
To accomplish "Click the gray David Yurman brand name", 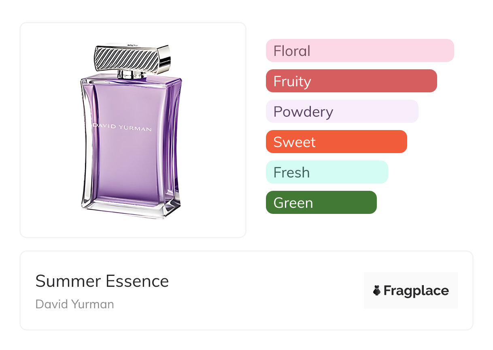I will click(75, 304).
